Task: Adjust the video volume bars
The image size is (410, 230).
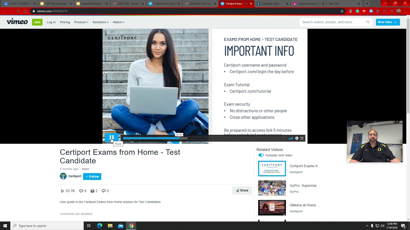Action: (x=290, y=138)
